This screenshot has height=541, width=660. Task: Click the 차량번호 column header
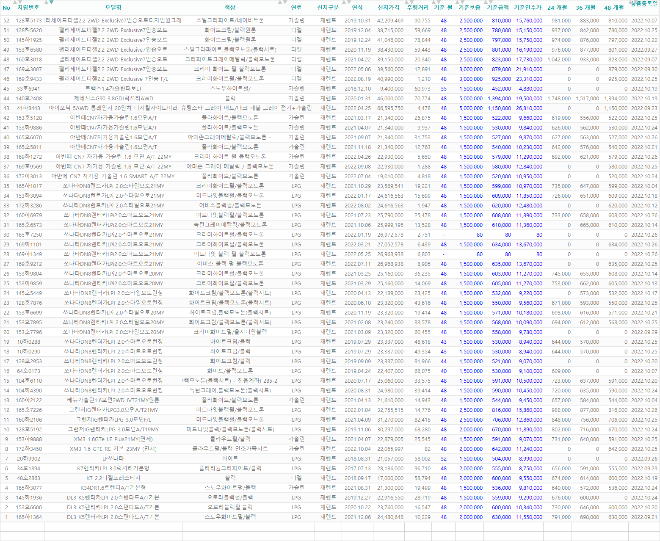tap(28, 8)
